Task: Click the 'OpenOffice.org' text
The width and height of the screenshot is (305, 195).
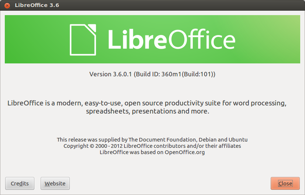Action: point(185,152)
